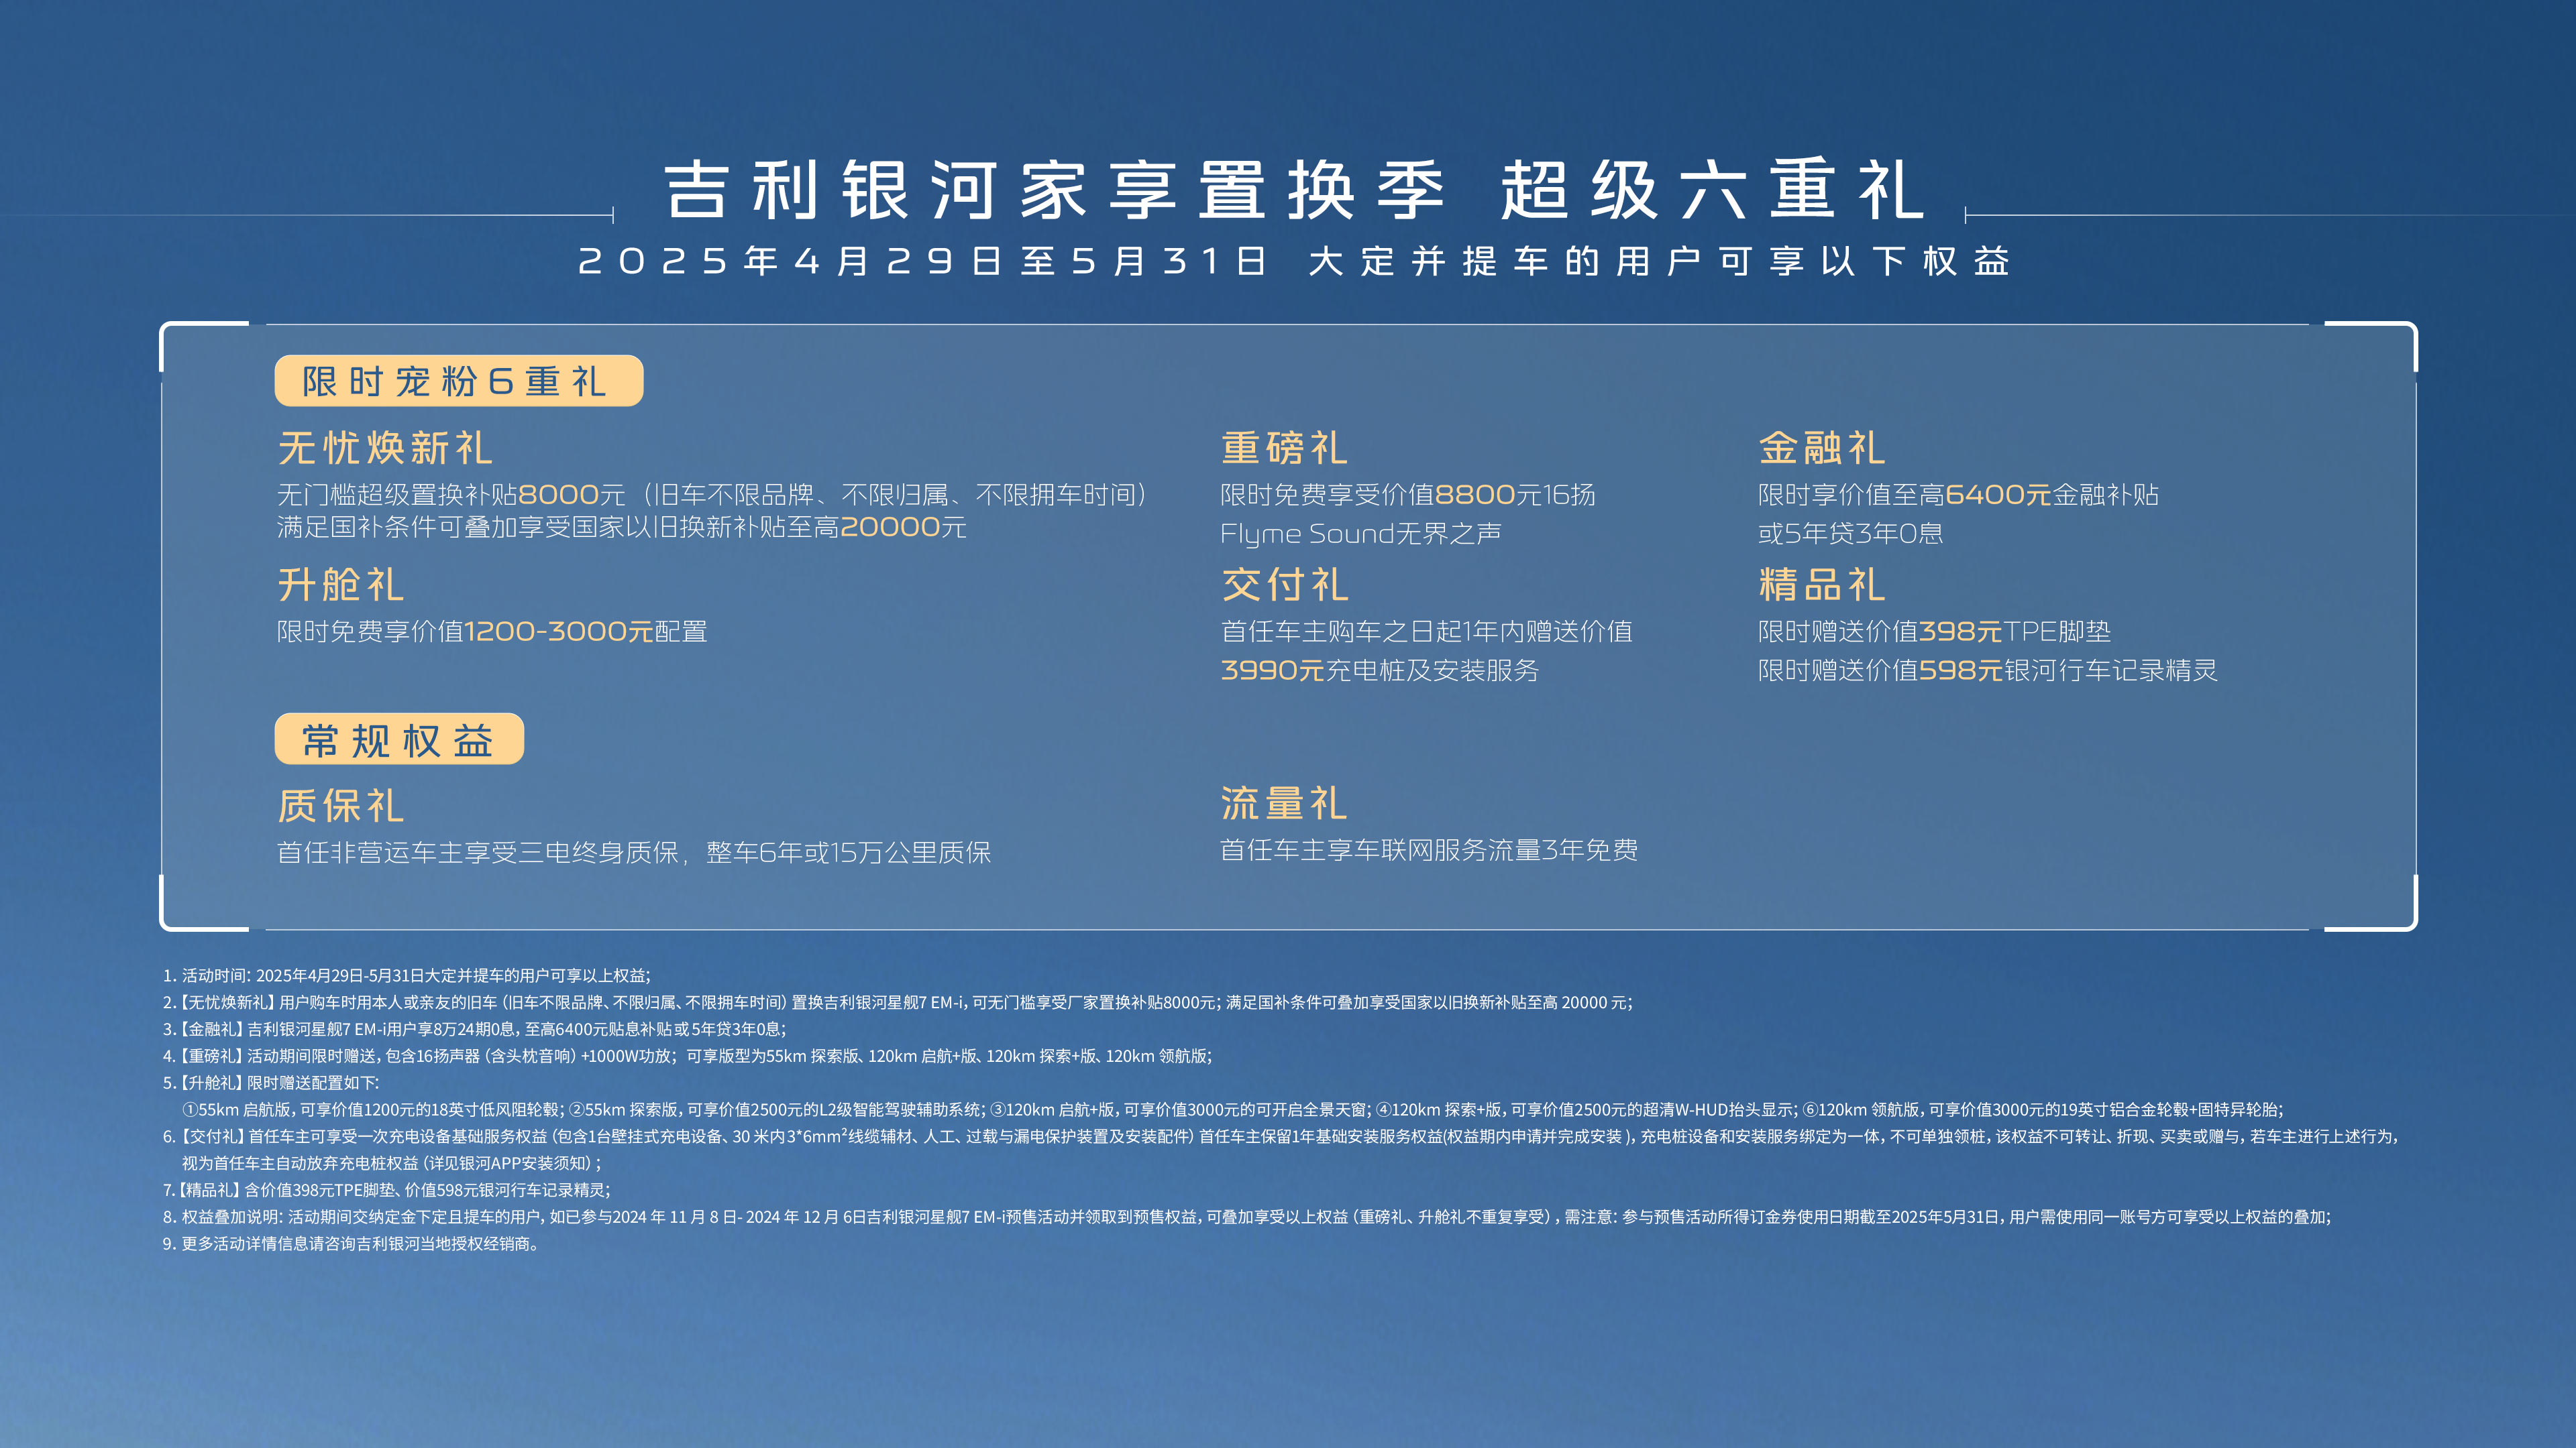Viewport: 2576px width, 1448px height.
Task: Click footnote 1 about activity time
Action: click(x=406, y=975)
